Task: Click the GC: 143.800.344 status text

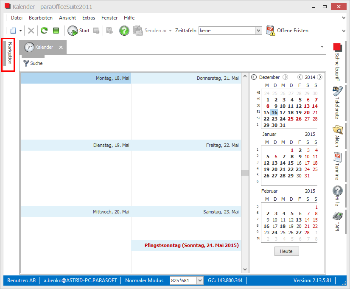Action: 225,280
